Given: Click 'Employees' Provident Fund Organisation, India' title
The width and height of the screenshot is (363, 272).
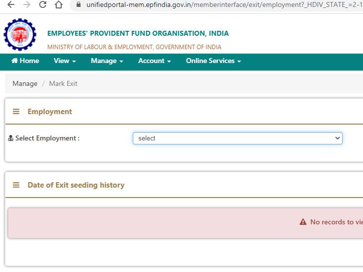Looking at the screenshot, I should point(138,33).
